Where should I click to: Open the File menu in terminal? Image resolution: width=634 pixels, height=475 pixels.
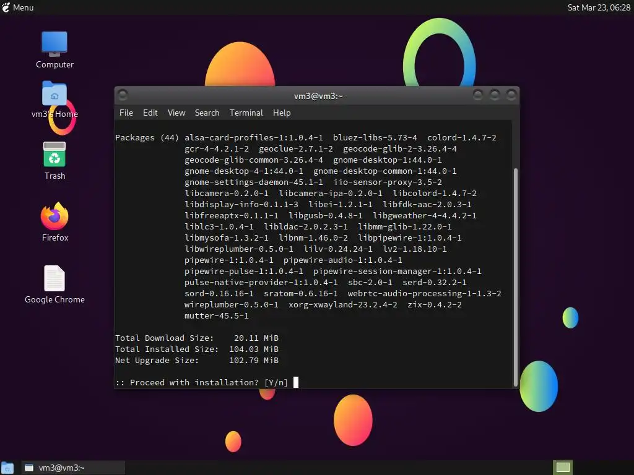click(x=126, y=113)
